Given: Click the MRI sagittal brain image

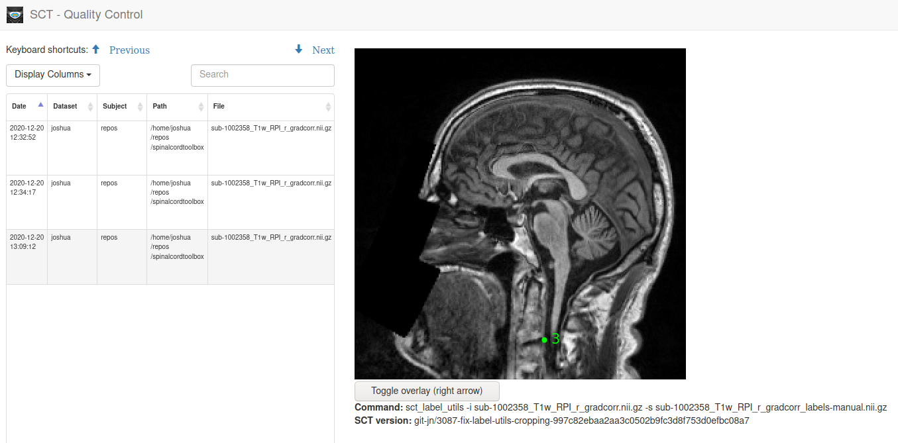Looking at the screenshot, I should tap(520, 214).
